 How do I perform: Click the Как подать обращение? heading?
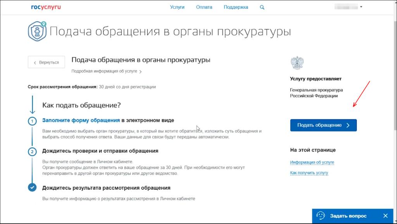click(81, 105)
